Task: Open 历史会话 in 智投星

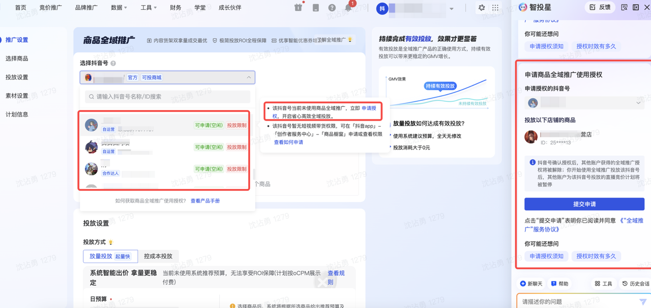Action: 636,284
